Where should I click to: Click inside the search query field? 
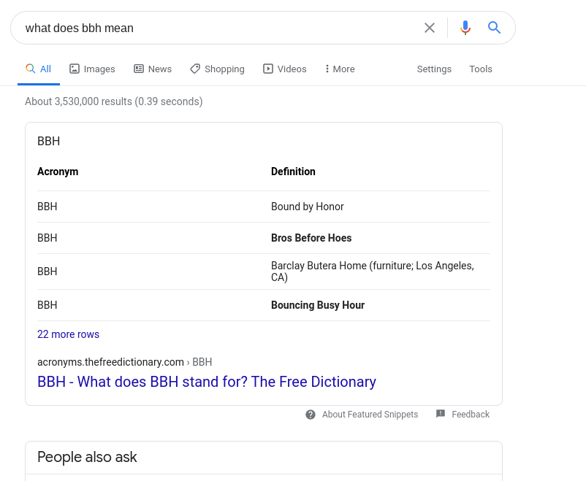[x=221, y=28]
